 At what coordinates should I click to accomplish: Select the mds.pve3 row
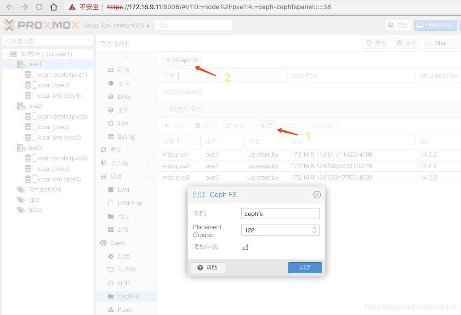(x=309, y=178)
